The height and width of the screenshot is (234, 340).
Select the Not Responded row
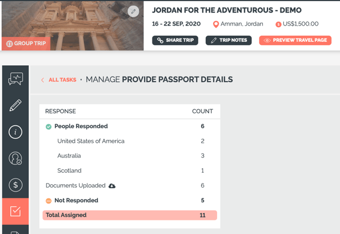point(130,201)
